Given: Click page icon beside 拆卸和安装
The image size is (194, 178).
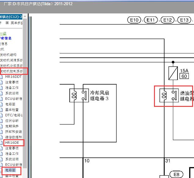Looking at the screenshot, I should point(1,132).
